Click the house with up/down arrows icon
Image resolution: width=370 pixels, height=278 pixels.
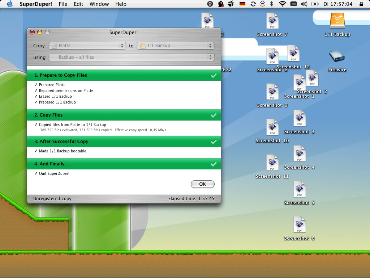(x=262, y=4)
